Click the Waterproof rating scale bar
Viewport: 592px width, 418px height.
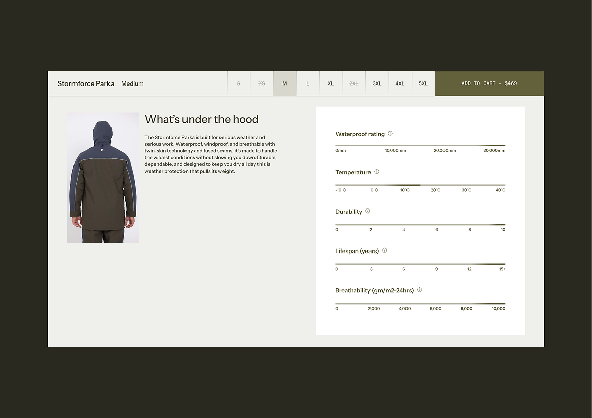[x=420, y=145]
